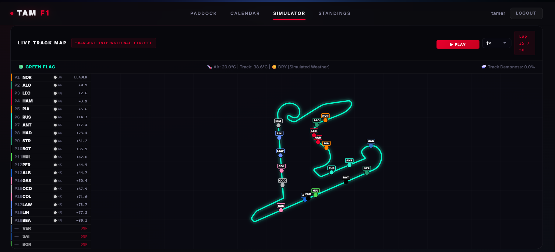This screenshot has width=555, height=252.
Task: Click P19 BEA leaderboard row
Action: (51, 220)
